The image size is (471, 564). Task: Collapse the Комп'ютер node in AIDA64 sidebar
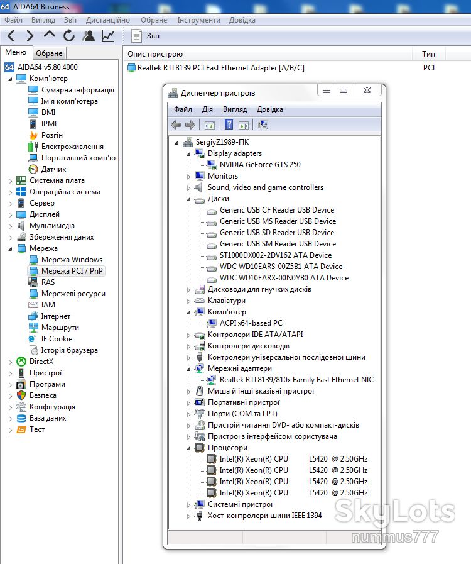click(10, 79)
